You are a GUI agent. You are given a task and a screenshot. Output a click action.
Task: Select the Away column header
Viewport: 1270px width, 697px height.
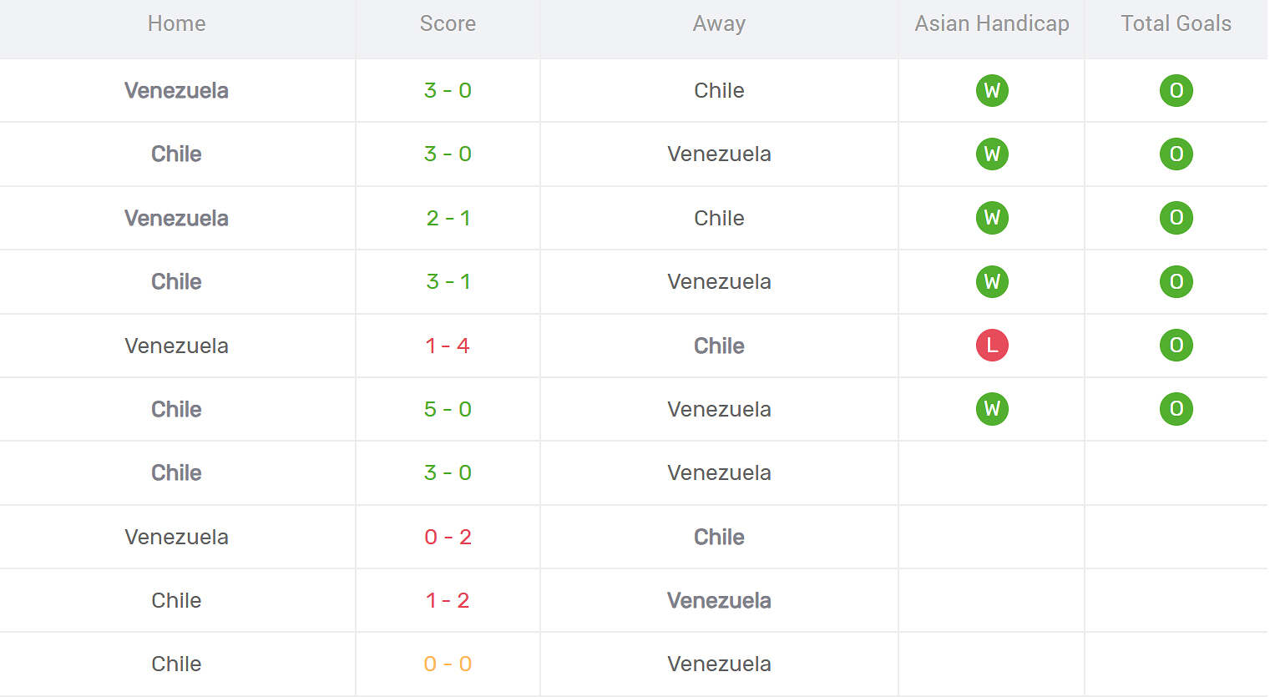click(719, 23)
